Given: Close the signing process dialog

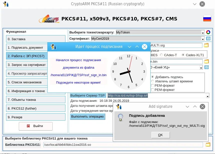Looking at the screenshot, I should pos(144,47).
